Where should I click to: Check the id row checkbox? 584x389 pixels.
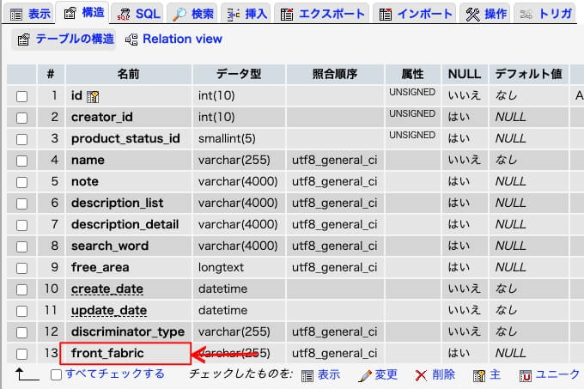pyautogui.click(x=22, y=96)
